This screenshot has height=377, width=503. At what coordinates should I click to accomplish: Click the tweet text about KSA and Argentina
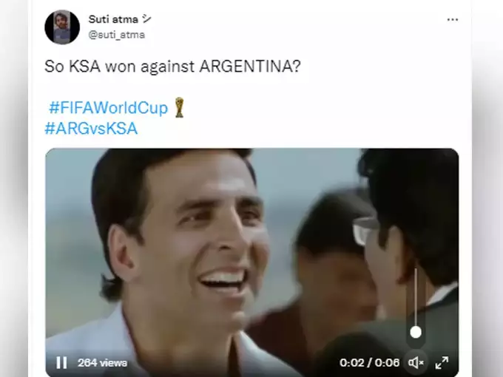[x=172, y=67]
